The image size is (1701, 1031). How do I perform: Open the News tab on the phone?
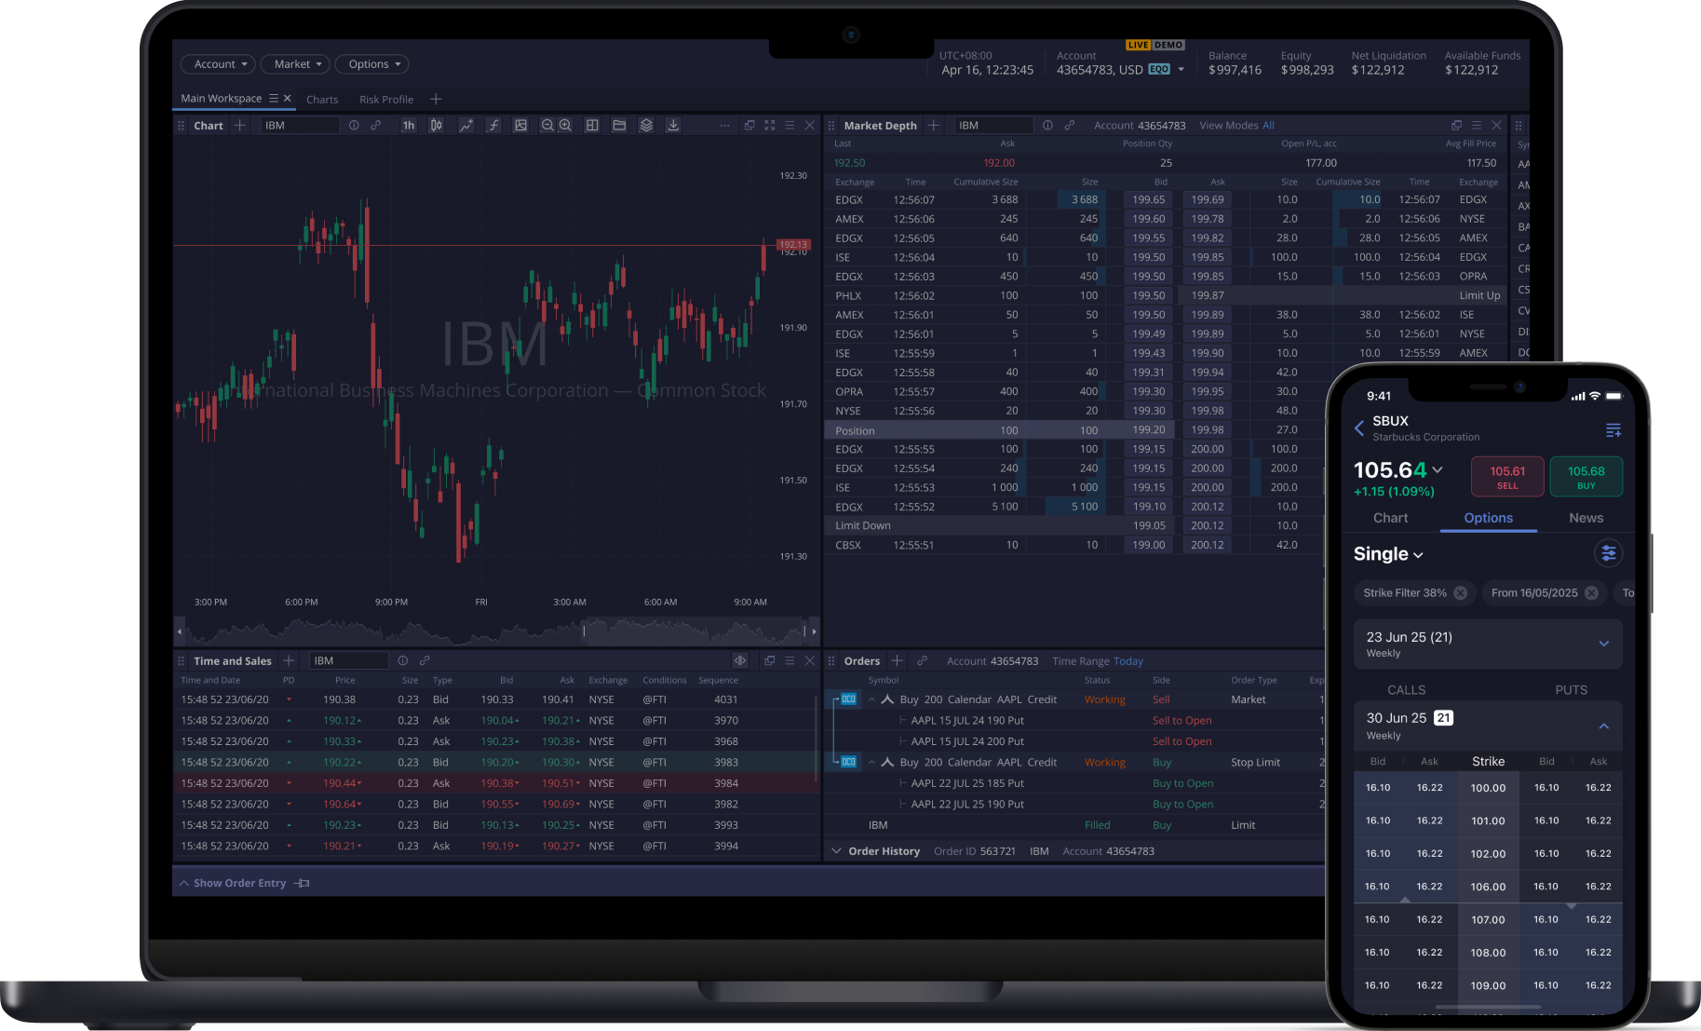1586,518
